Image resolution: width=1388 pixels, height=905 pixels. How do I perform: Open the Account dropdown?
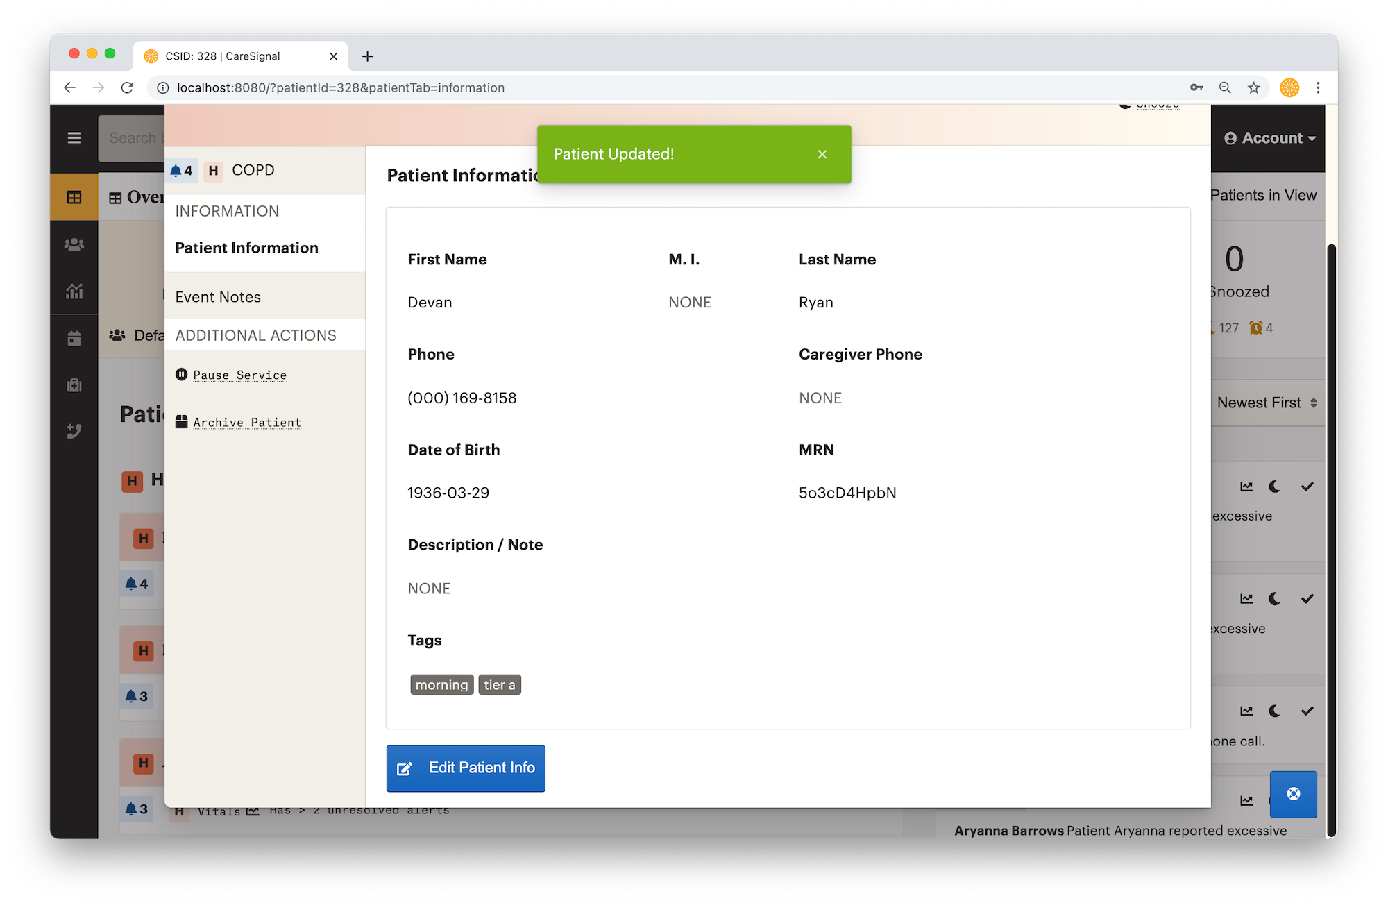tap(1269, 138)
